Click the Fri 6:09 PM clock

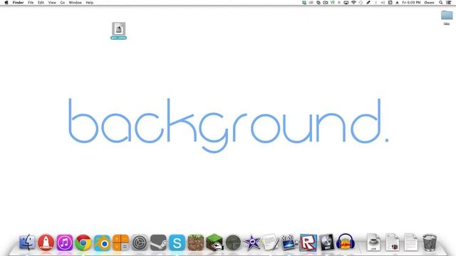(x=411, y=3)
